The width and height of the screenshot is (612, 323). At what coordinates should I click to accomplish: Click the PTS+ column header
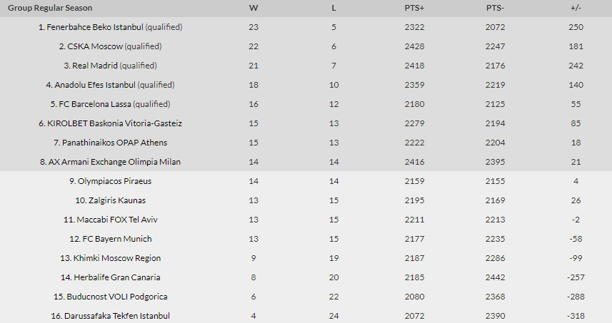414,8
